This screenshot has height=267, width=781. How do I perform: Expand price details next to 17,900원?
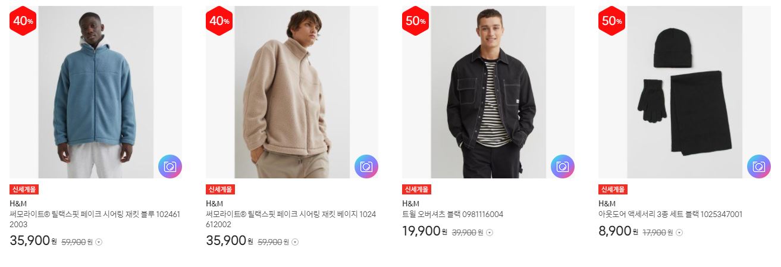[x=679, y=233]
